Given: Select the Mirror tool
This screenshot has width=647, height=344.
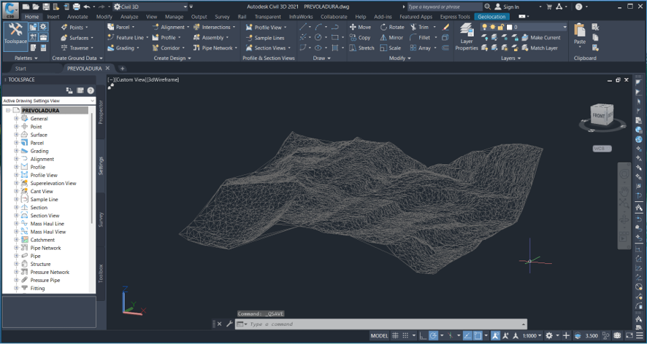Looking at the screenshot, I should 391,37.
